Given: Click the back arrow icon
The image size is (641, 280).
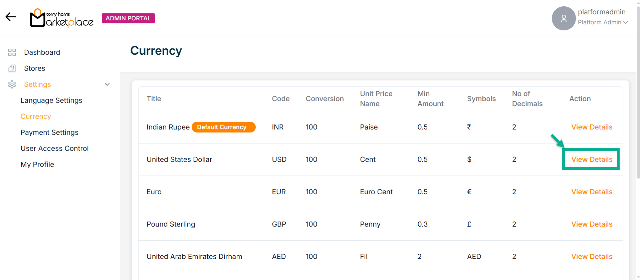Looking at the screenshot, I should tap(11, 17).
